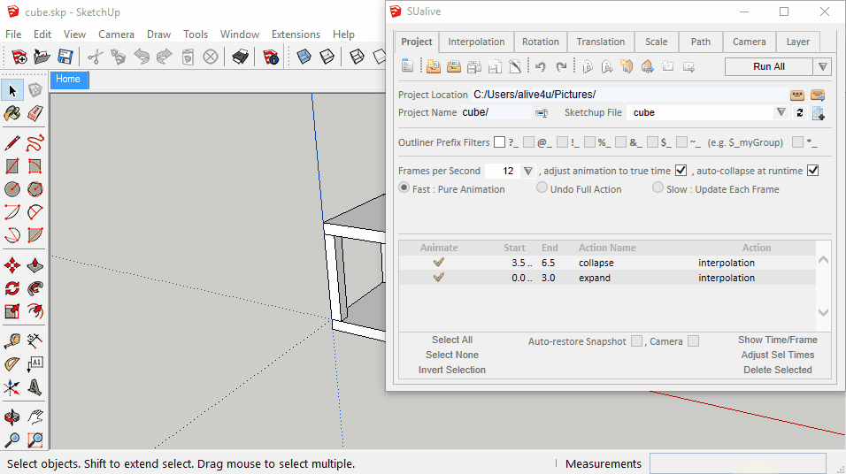Uncheck auto-collapse at runtime
The height and width of the screenshot is (474, 846).
(x=813, y=171)
